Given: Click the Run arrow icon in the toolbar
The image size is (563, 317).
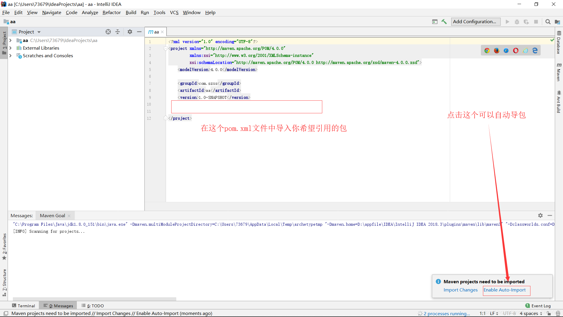Looking at the screenshot, I should [x=508, y=22].
